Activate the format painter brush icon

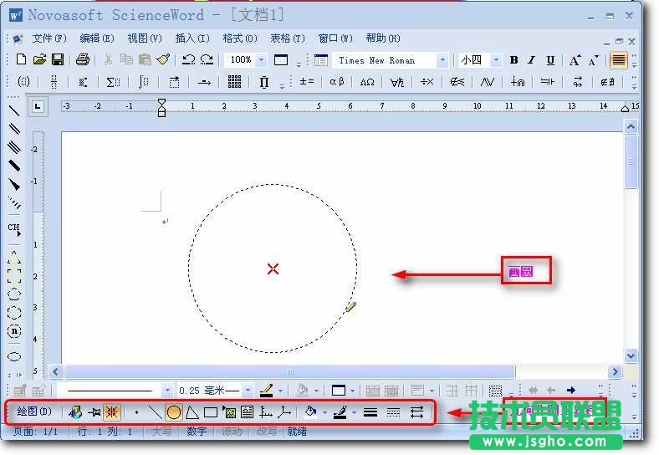[163, 59]
